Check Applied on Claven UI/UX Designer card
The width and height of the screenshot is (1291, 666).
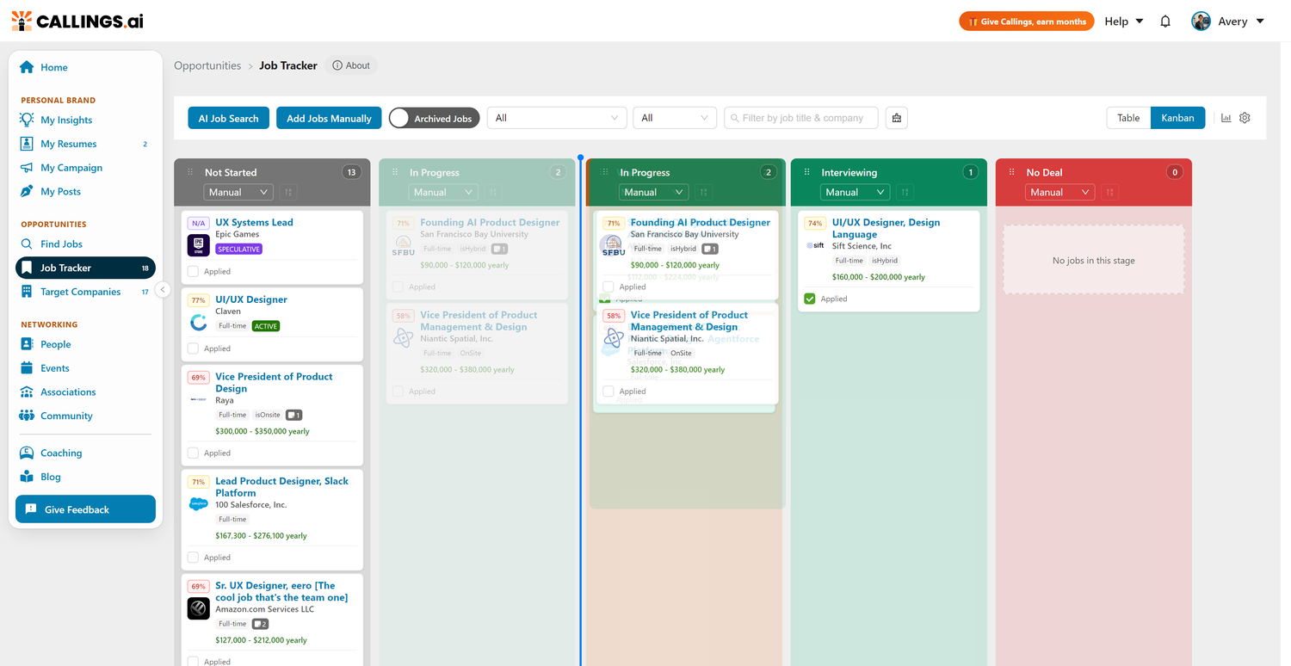pyautogui.click(x=194, y=348)
